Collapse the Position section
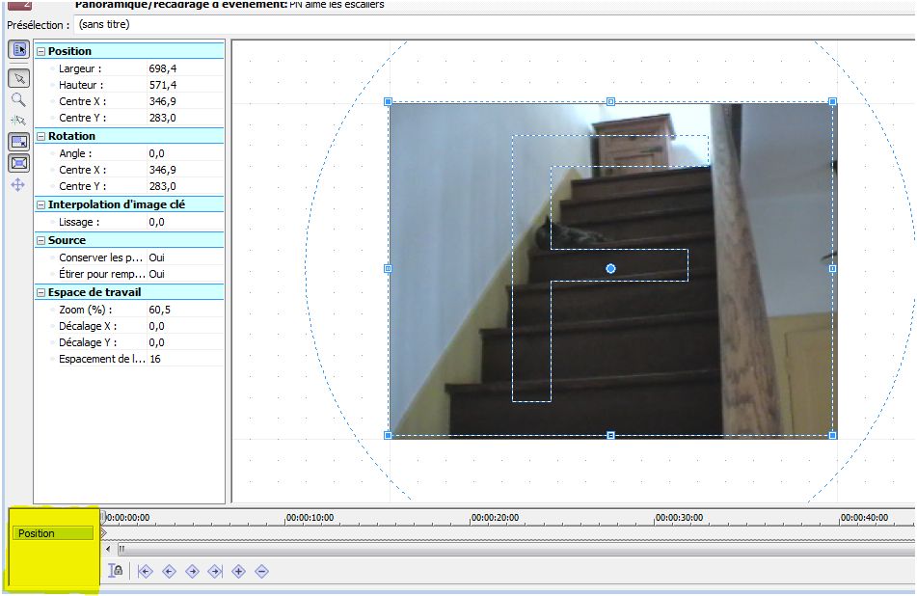Image resolution: width=917 pixels, height=596 pixels. (40, 51)
